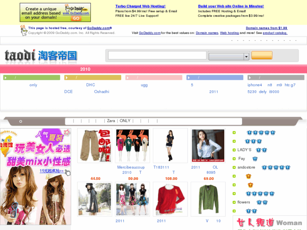307x230 pixels.
Task: Click the 15元 promotion link on banner
Action: pos(52,170)
